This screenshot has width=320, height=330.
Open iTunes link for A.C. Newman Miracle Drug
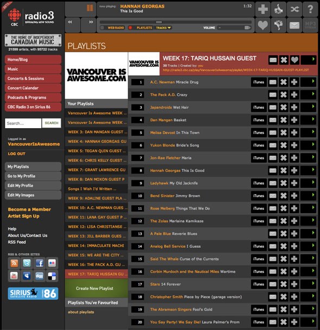259,82
